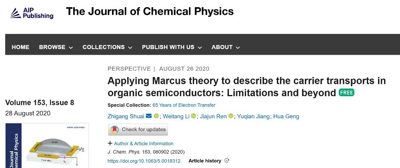This screenshot has width=400, height=168.
Task: Open the Hua Geng author link
Action: click(286, 117)
